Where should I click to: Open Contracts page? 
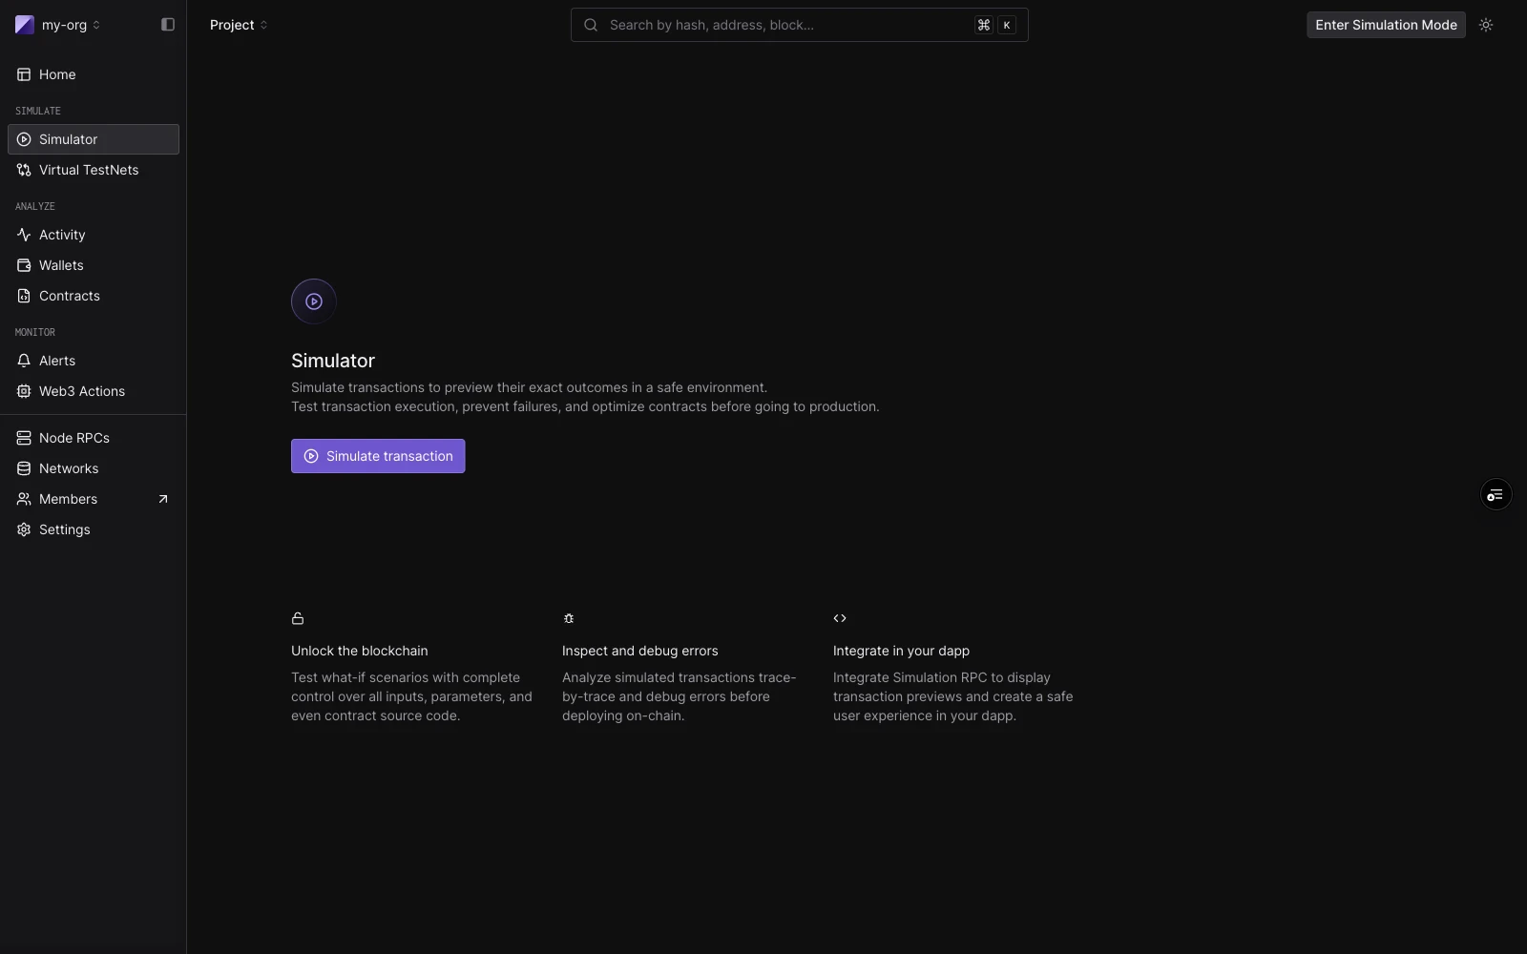[x=94, y=296]
